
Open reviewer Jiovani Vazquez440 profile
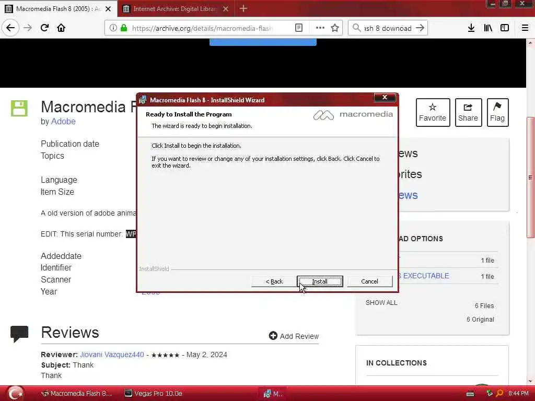pos(112,355)
